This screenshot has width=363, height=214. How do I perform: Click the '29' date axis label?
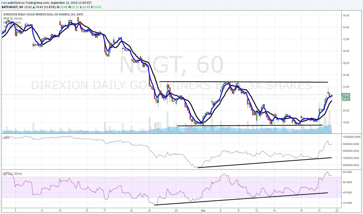(x=176, y=210)
